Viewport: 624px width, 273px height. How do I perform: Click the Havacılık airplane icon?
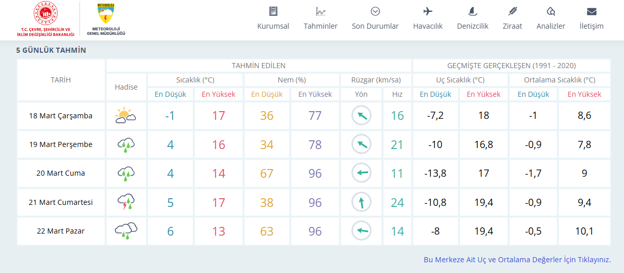click(428, 12)
